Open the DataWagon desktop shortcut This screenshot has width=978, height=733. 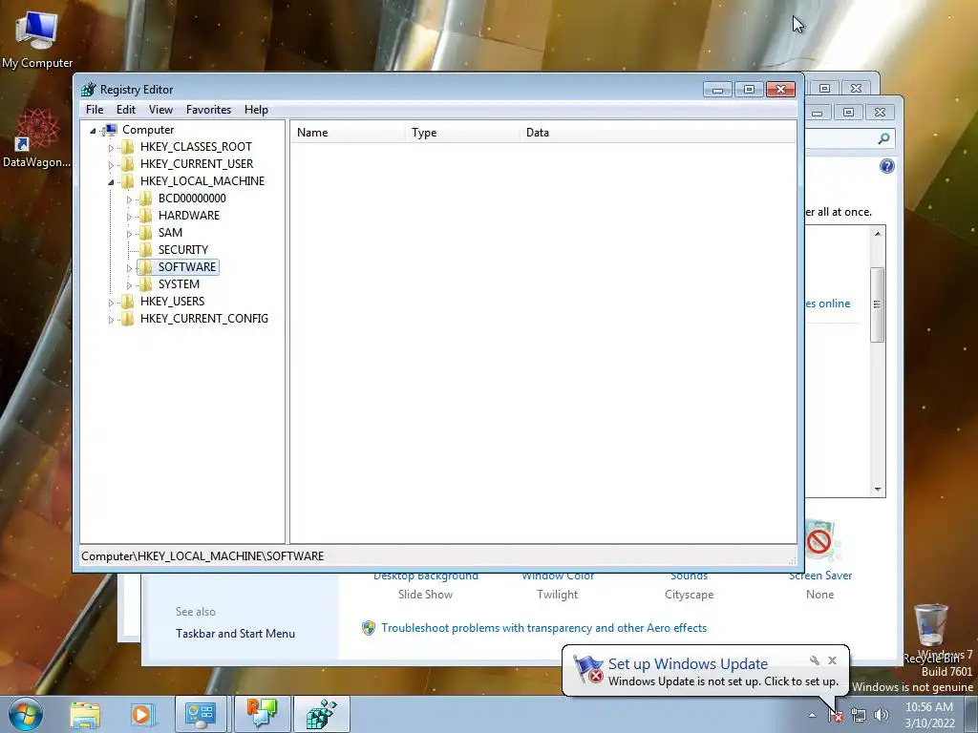[x=37, y=138]
